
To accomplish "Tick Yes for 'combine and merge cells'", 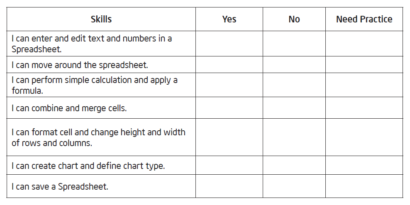I will coord(229,108).
